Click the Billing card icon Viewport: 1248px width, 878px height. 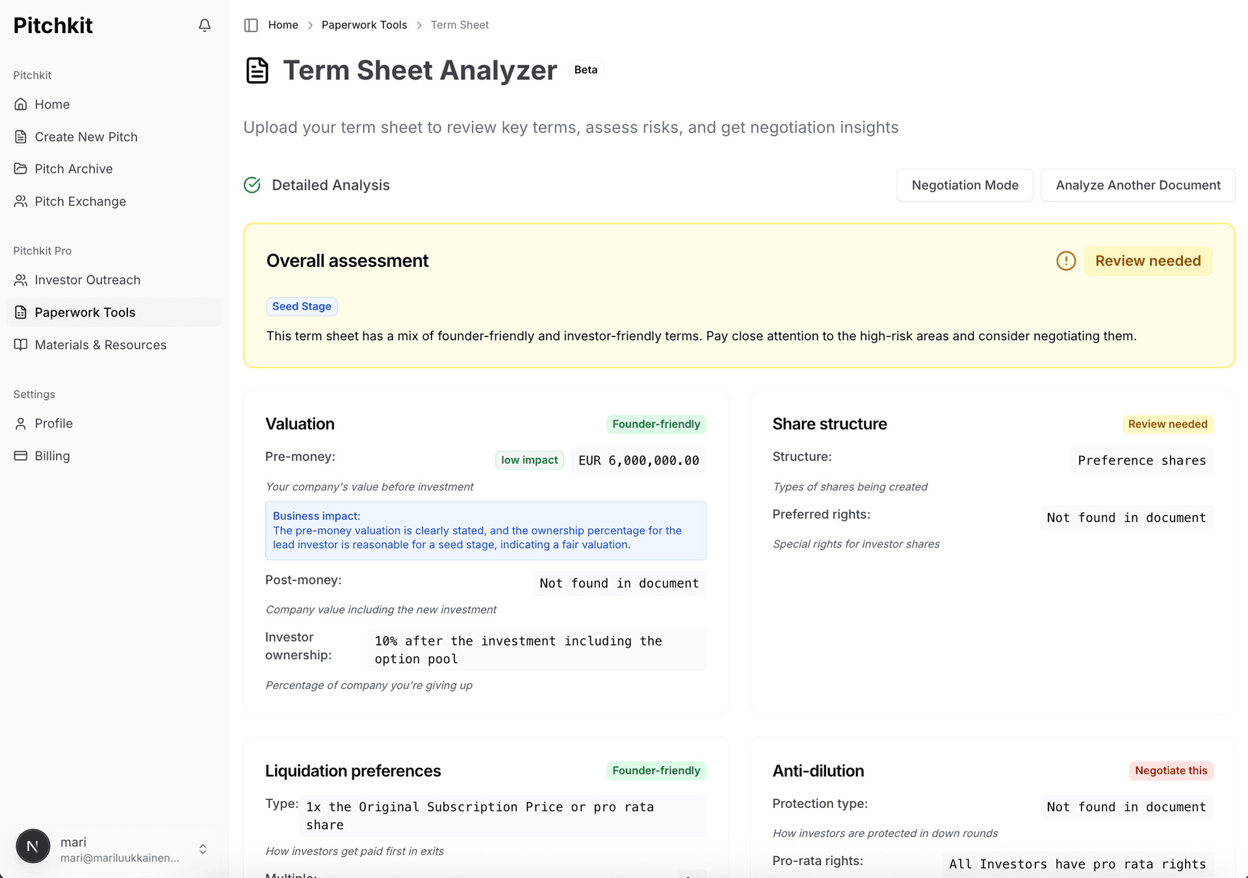coord(21,456)
